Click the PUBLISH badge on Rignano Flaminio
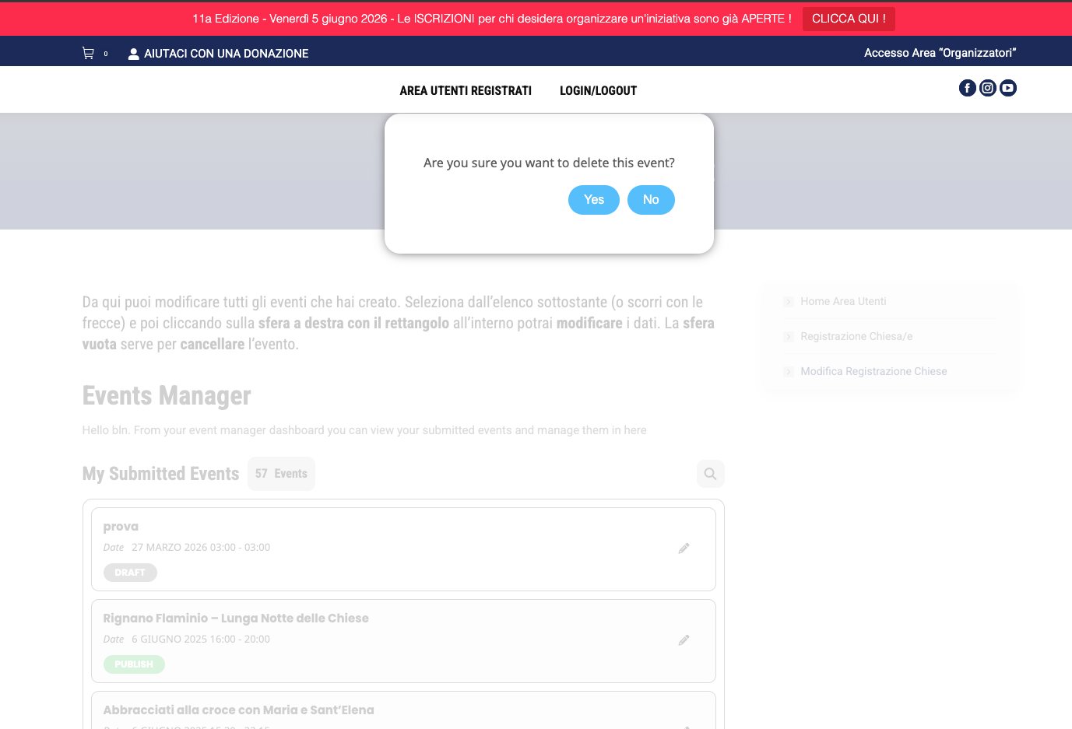This screenshot has width=1072, height=729. tap(134, 664)
